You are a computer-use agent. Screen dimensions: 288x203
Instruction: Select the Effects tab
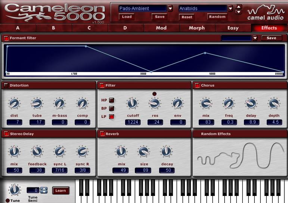[269, 28]
